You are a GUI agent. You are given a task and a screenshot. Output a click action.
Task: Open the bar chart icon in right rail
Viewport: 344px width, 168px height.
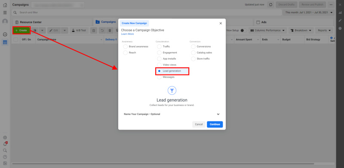coord(340,12)
